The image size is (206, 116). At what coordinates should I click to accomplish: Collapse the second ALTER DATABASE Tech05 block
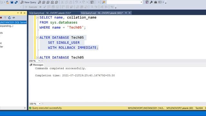click(x=38, y=58)
